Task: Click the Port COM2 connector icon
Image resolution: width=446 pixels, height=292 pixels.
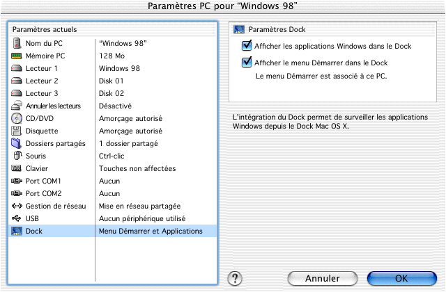Action: coord(17,193)
